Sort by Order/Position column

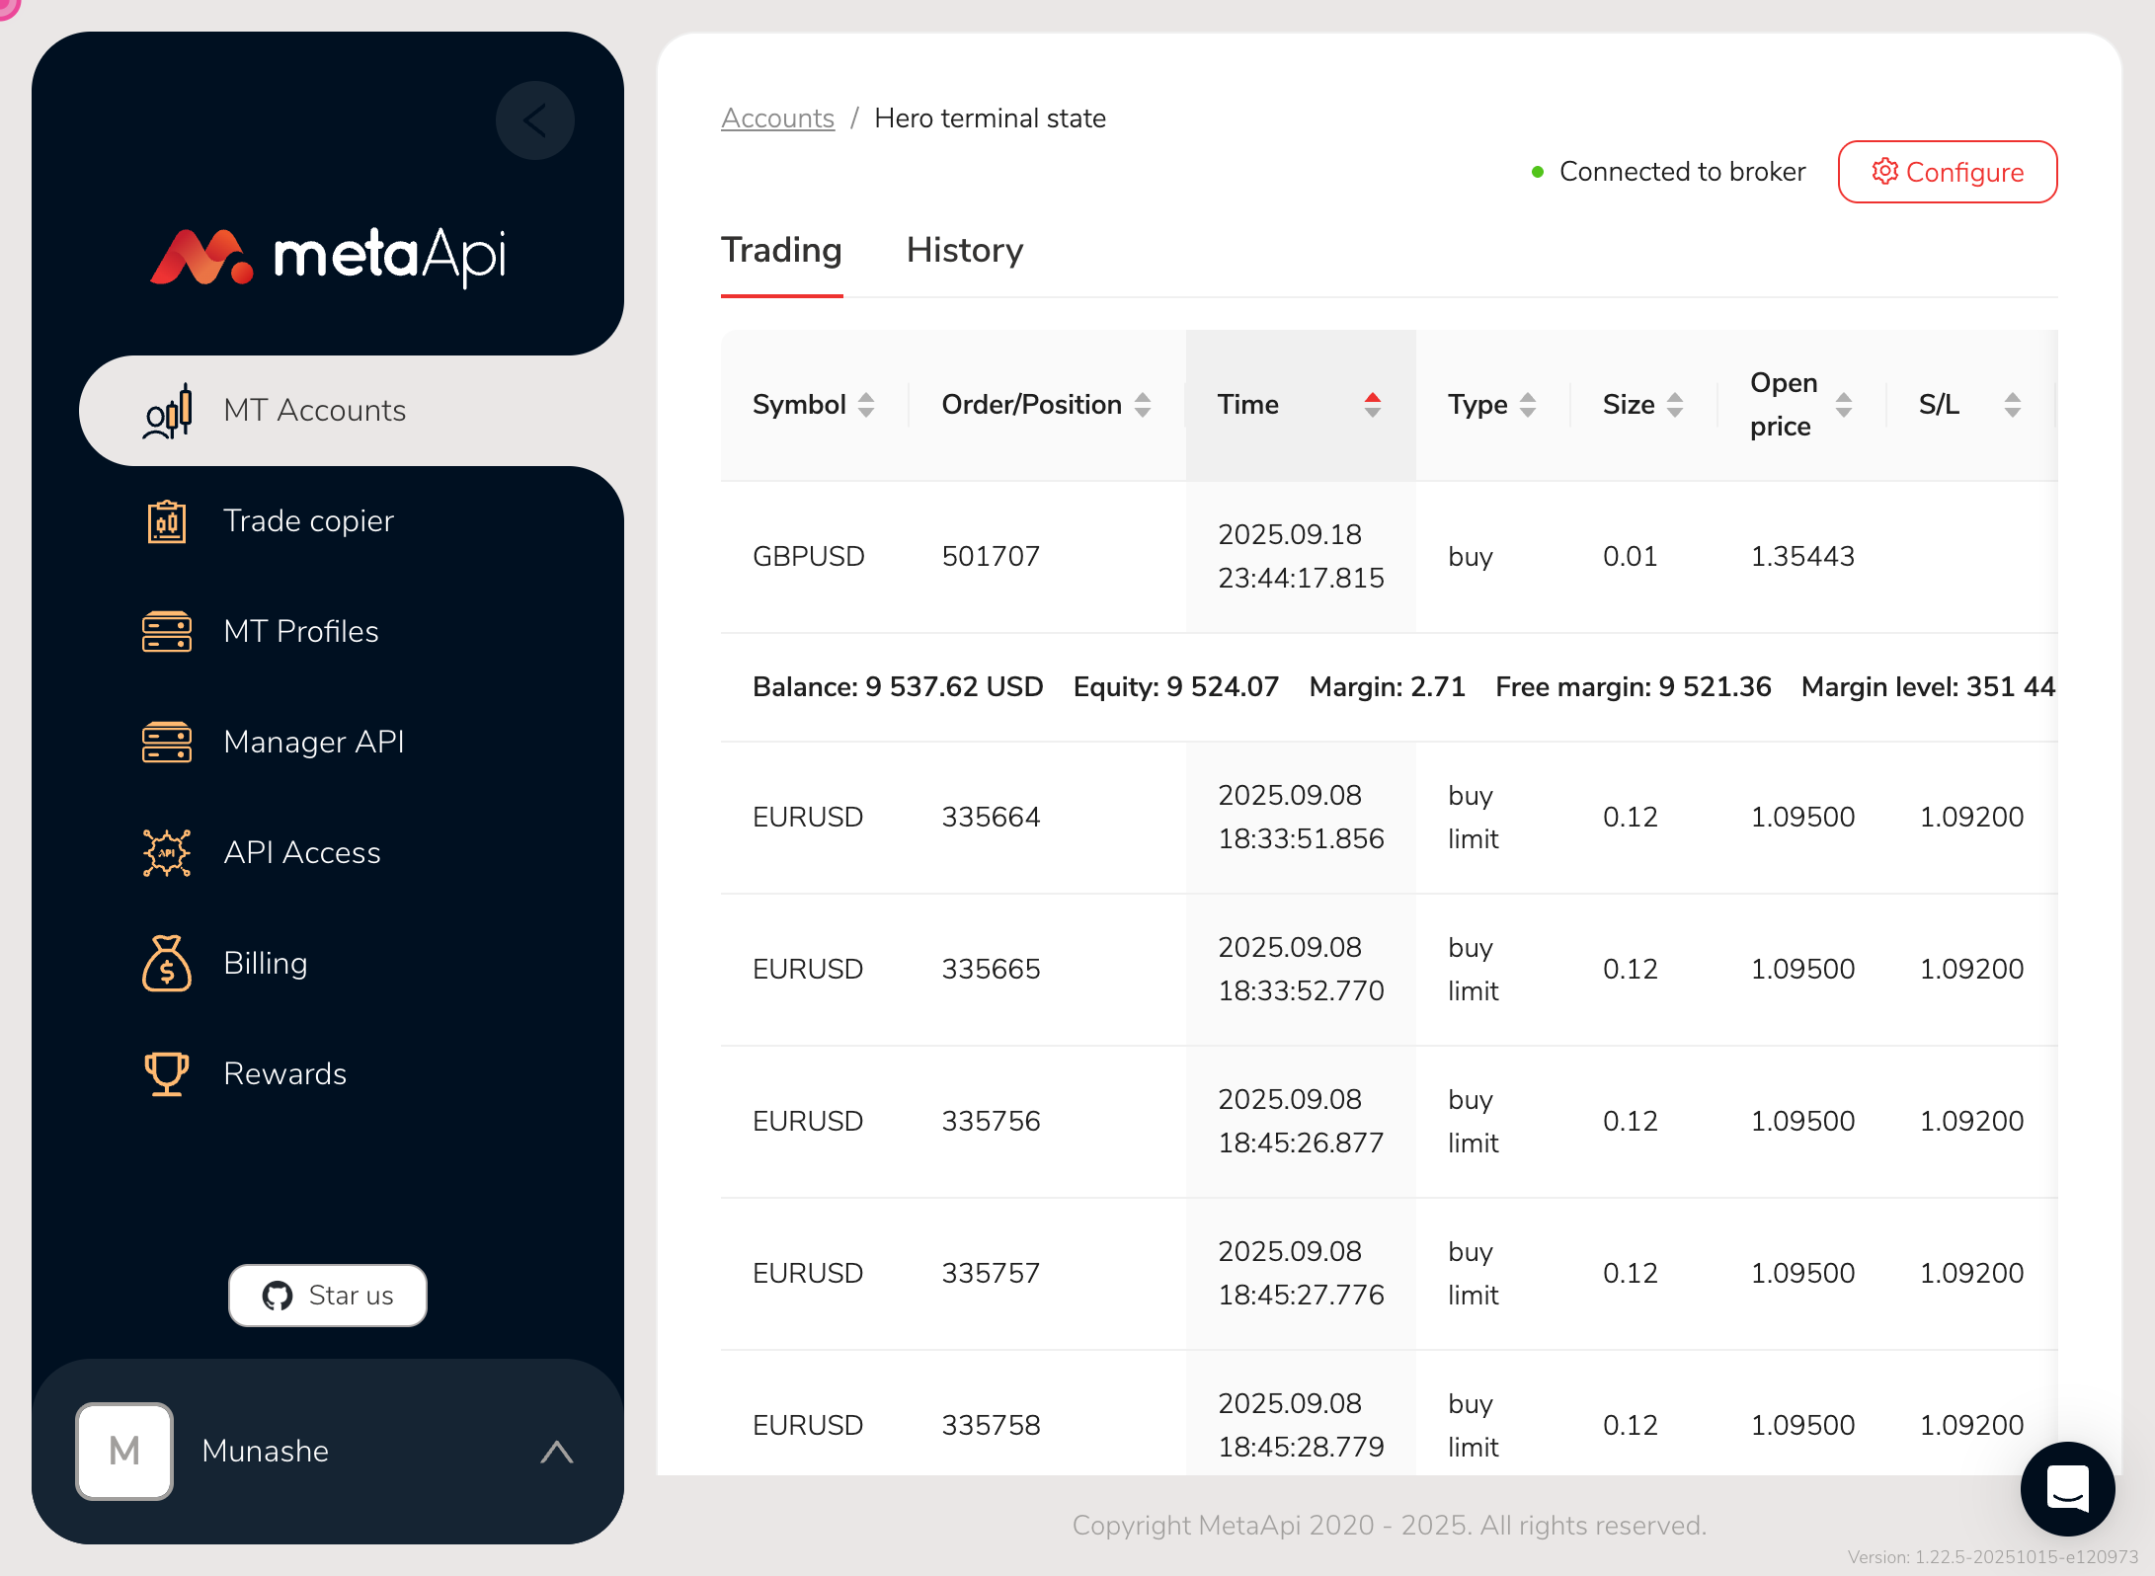point(1143,405)
